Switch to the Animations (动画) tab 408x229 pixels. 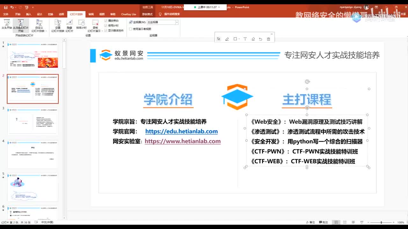pos(61,14)
